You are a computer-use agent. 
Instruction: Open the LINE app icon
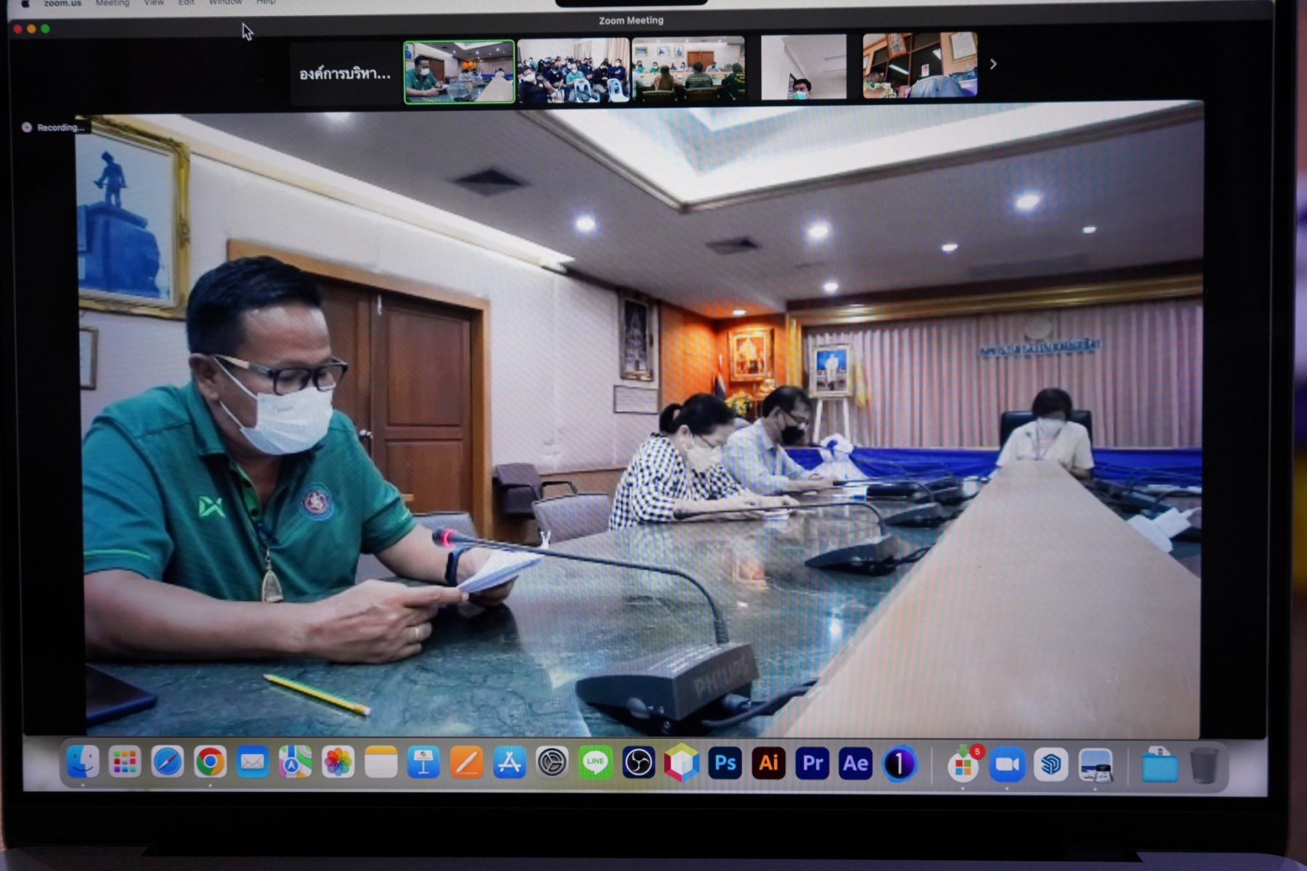(595, 763)
